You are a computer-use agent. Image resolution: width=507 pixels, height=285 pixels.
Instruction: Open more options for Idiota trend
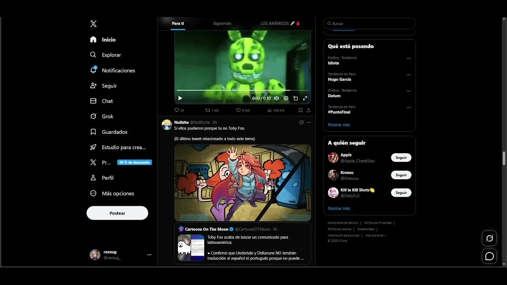point(409,59)
